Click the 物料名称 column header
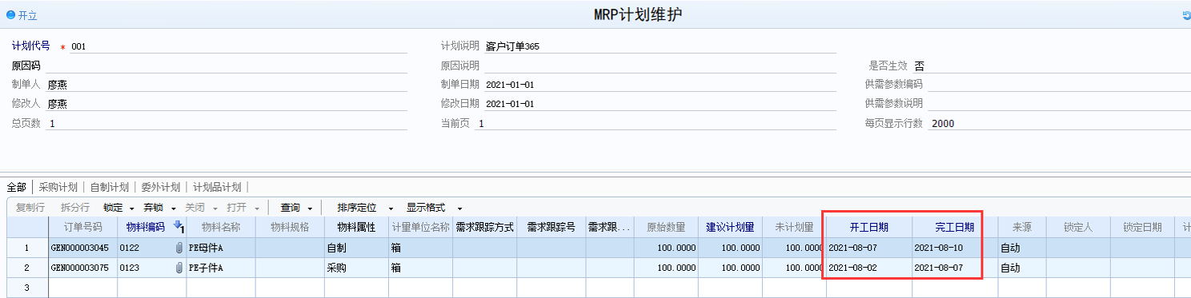Screen dimensions: 1191x298 (221, 227)
